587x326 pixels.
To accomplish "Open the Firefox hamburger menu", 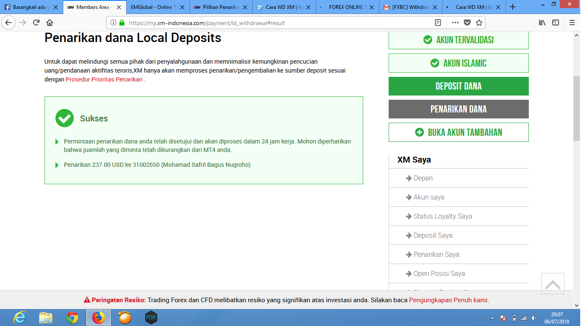I will [572, 23].
